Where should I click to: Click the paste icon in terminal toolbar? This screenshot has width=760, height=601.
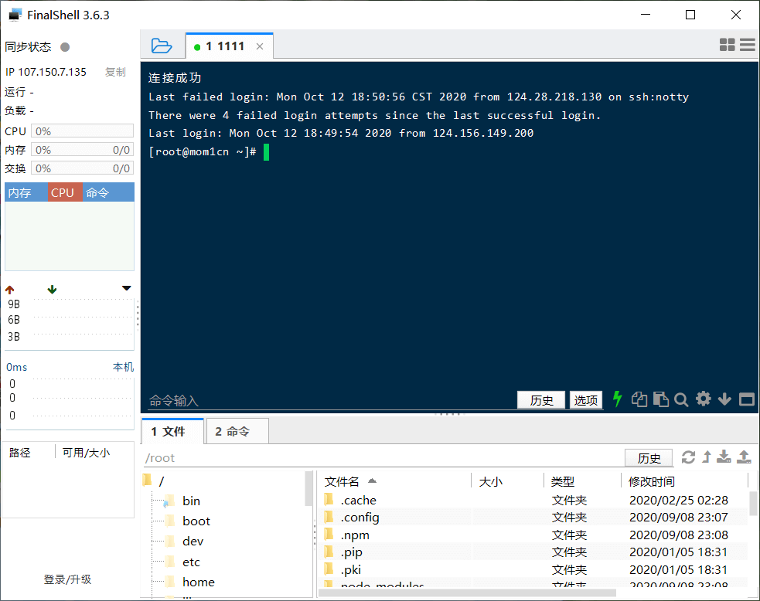tap(660, 399)
